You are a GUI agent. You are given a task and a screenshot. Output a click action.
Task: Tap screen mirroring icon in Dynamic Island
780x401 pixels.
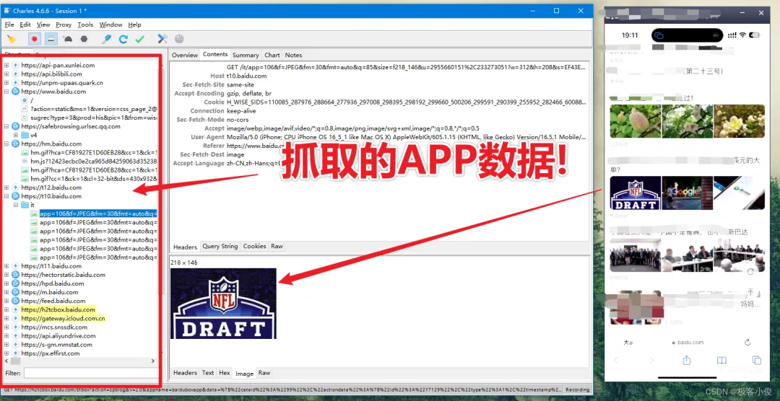pos(659,35)
